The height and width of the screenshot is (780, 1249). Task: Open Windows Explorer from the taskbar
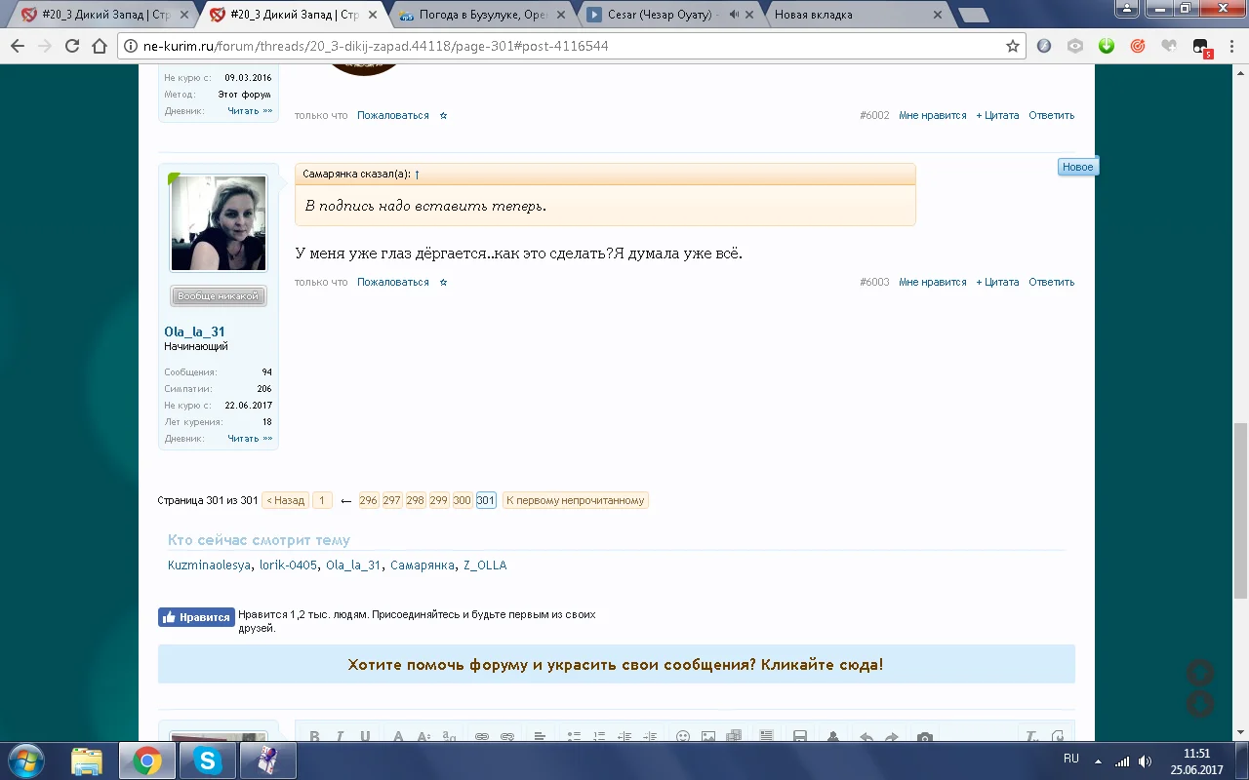(87, 760)
